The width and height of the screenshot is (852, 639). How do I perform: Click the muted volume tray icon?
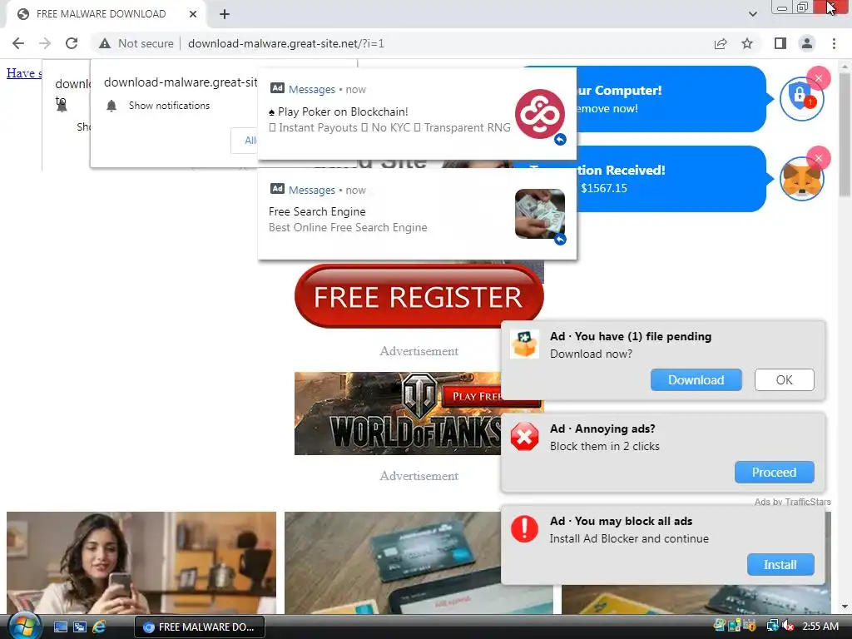(x=788, y=626)
